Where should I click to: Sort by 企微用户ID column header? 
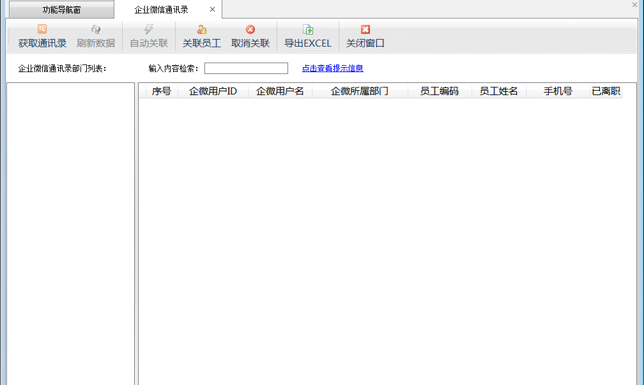[x=213, y=91]
